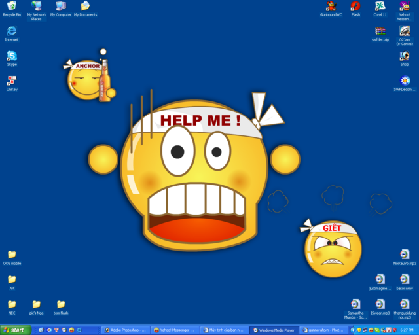The image size is (419, 335).
Task: Select the NoiXauVo.mp3 file icon
Action: pyautogui.click(x=405, y=257)
